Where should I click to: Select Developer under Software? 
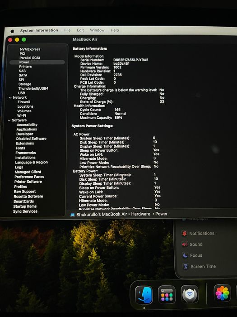tap(24, 134)
